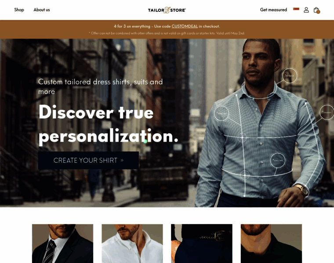Click the small circle on chest line
The height and width of the screenshot is (263, 334).
242,137
